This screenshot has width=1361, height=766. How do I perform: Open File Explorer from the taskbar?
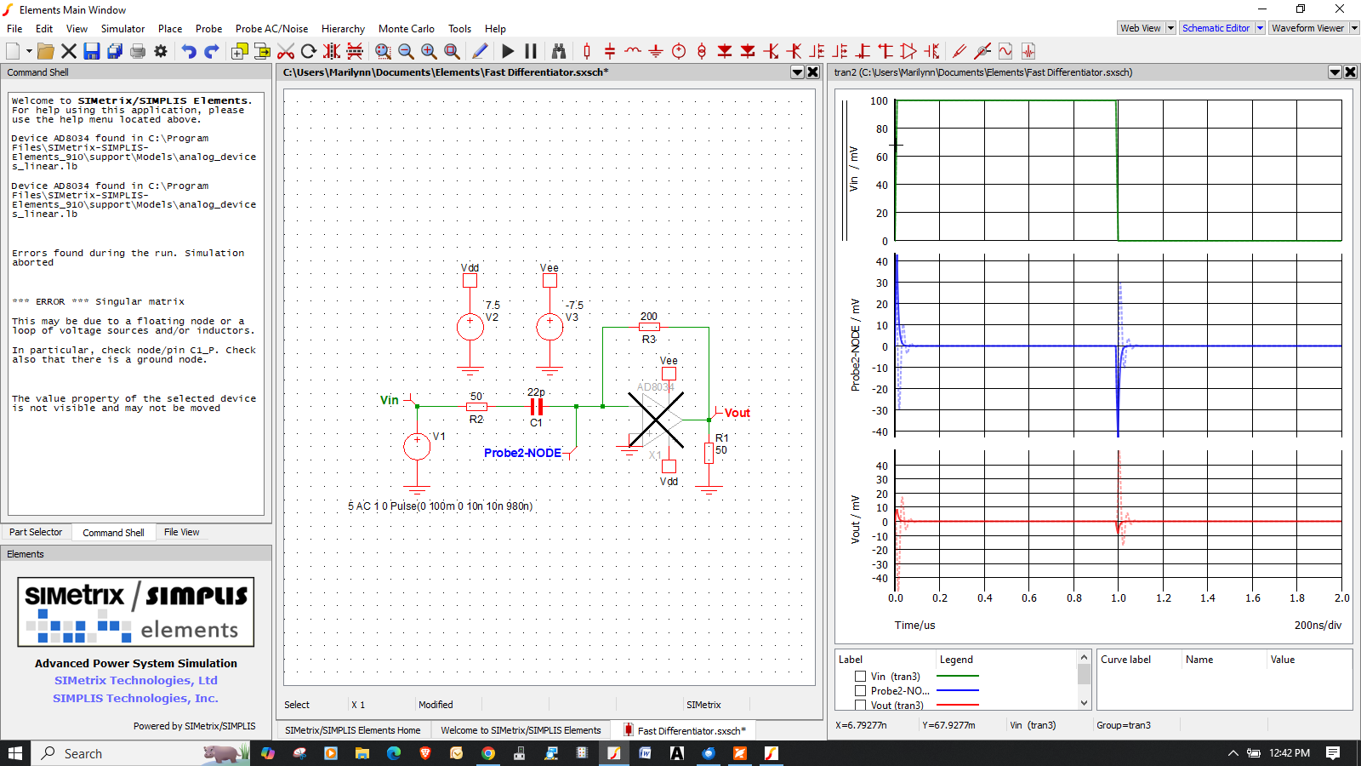click(x=362, y=753)
